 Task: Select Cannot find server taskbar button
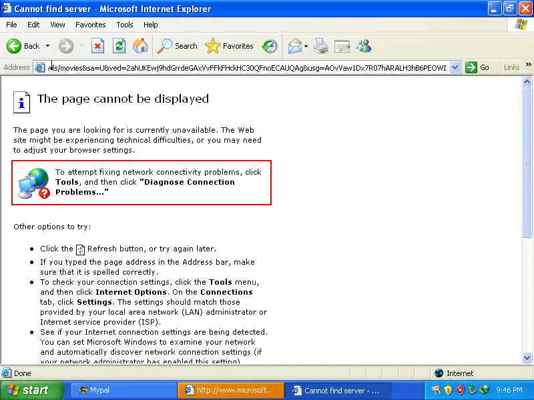337,391
